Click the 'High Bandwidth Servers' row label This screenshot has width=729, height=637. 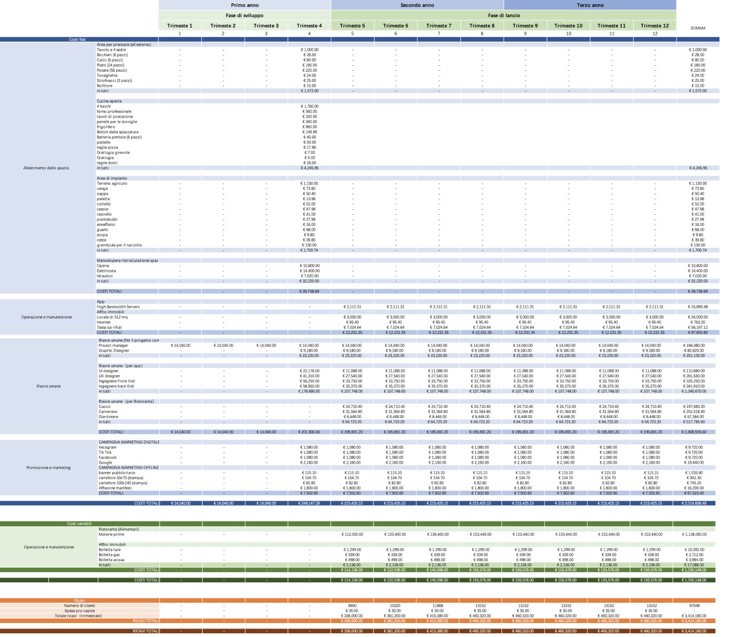tap(118, 307)
